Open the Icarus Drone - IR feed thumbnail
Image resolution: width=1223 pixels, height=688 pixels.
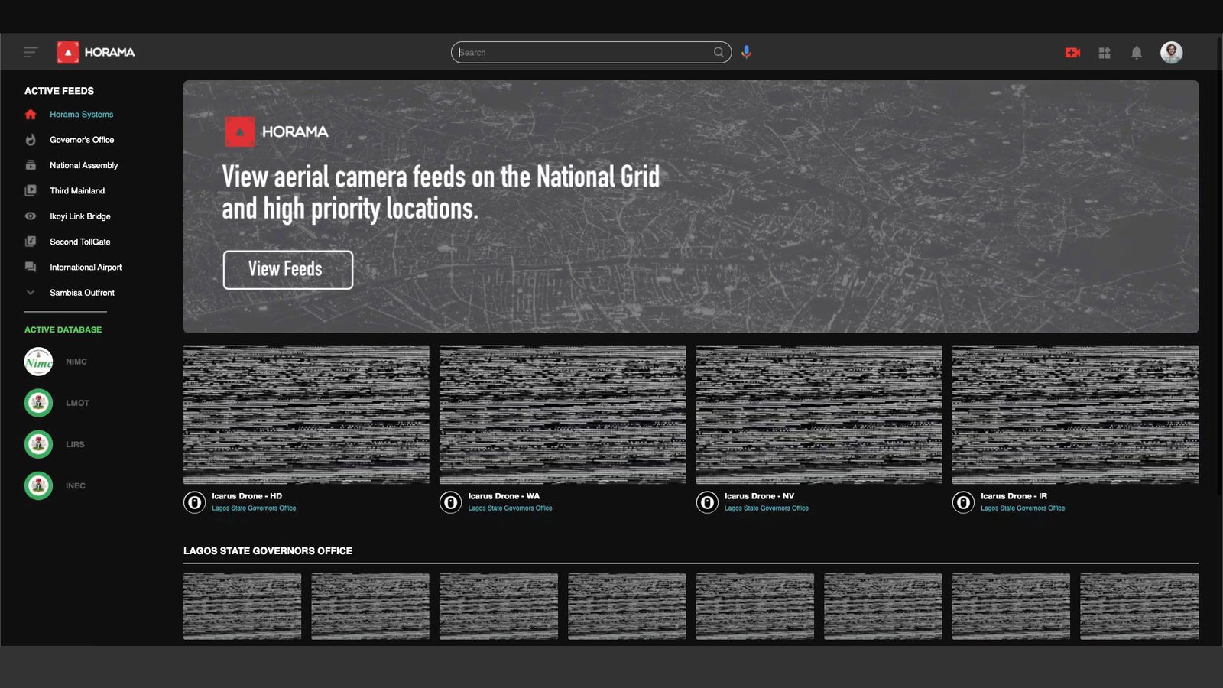point(1075,414)
